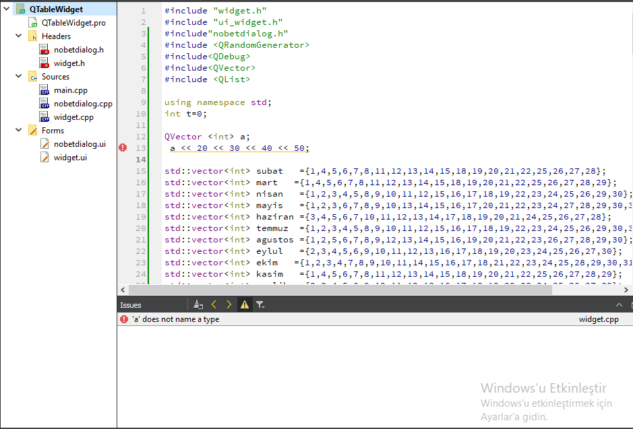Select widget.cpp in the project tree
The height and width of the screenshot is (429, 633).
click(x=73, y=117)
